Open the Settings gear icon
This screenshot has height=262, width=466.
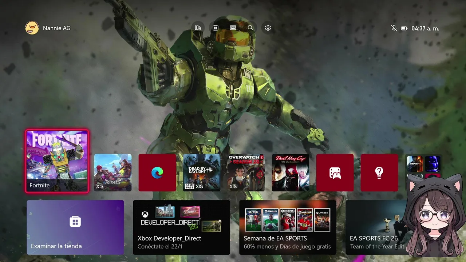point(268,28)
